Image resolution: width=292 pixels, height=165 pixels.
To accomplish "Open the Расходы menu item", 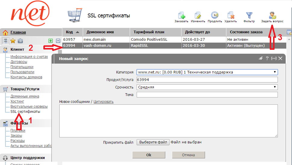I will click(17, 141).
